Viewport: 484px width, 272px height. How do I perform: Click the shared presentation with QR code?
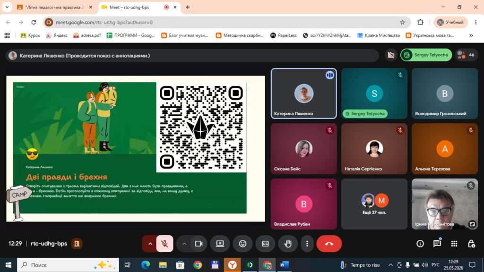(136, 149)
